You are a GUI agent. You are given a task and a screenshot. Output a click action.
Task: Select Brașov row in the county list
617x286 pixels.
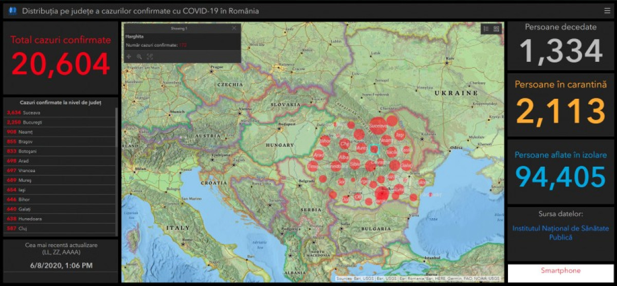(32, 141)
